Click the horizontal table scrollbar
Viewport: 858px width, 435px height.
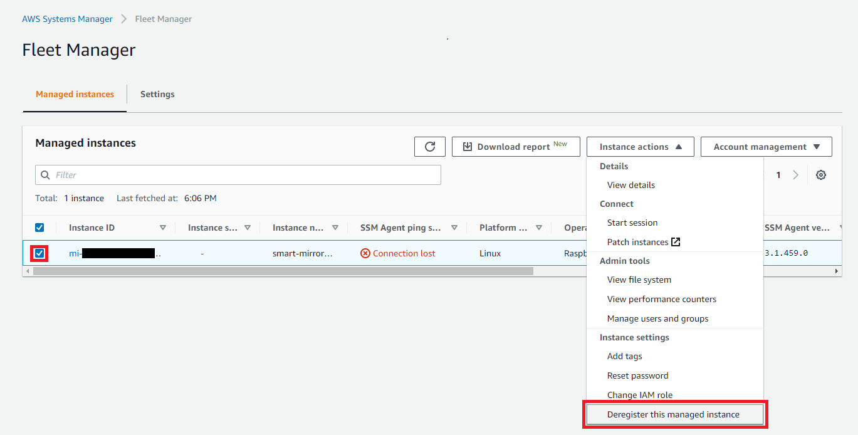[x=282, y=271]
